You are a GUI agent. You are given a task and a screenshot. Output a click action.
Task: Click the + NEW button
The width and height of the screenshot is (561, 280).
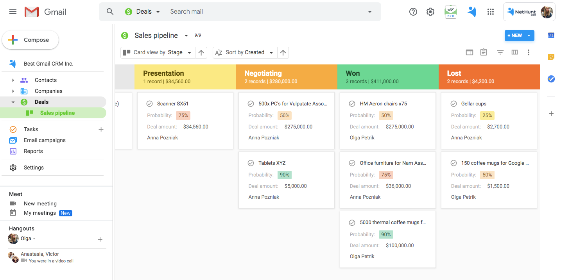point(514,36)
